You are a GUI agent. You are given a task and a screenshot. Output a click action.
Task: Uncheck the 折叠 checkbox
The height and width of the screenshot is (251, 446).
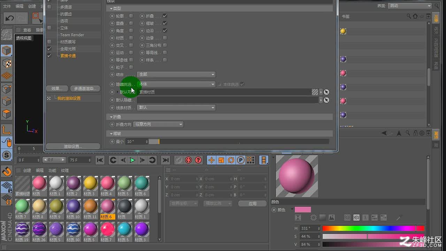pyautogui.click(x=165, y=16)
